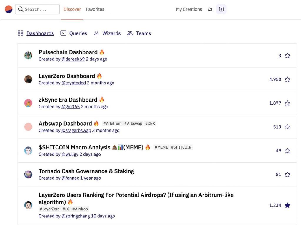Open the springzhang avatar on Users Ranking row
The image size is (301, 225).
pyautogui.click(x=28, y=205)
